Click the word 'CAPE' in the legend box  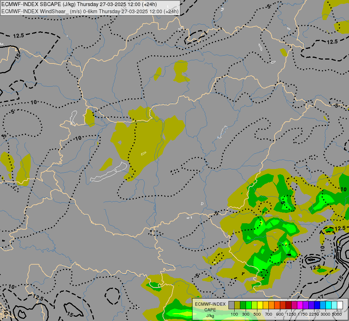pyautogui.click(x=210, y=310)
